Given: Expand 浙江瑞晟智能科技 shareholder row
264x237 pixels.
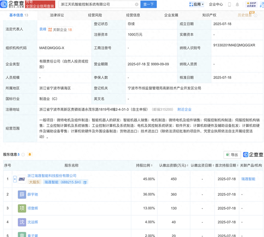Looking at the screenshot, I should coord(15,179).
